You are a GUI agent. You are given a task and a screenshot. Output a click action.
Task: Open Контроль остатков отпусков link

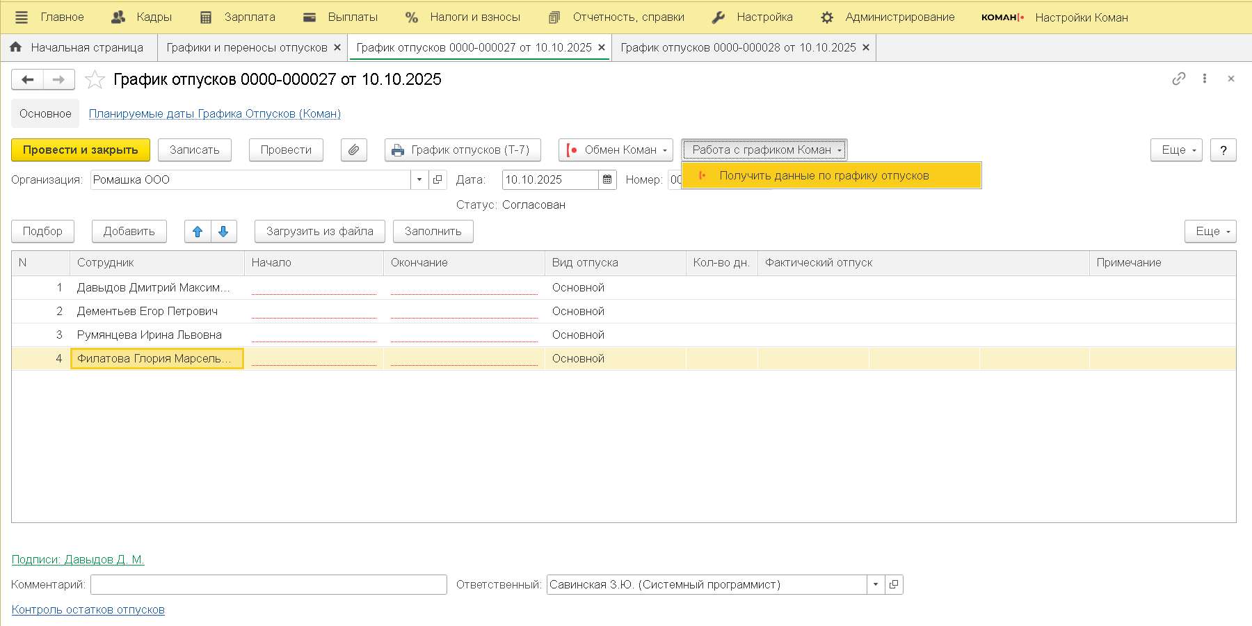[88, 610]
